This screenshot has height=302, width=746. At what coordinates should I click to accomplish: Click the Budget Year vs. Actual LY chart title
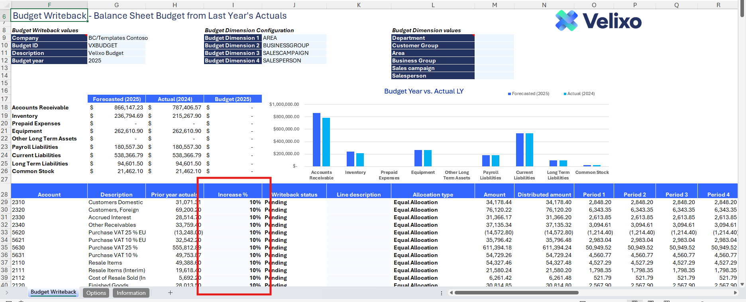coord(424,91)
